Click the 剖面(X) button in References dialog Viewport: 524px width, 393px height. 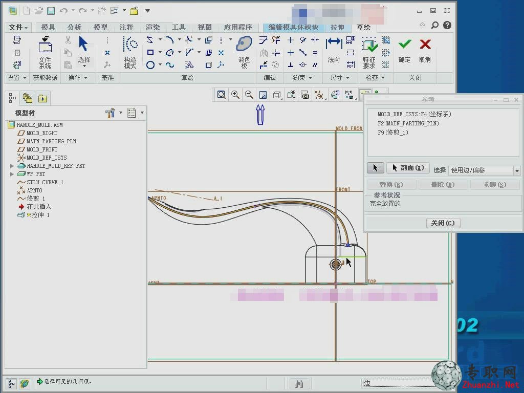coord(408,168)
